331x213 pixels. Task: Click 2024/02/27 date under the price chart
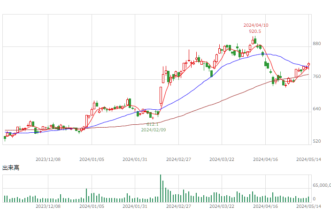(178, 160)
